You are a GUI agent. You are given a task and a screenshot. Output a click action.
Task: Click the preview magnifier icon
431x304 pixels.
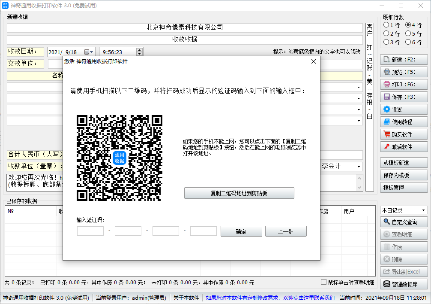click(x=387, y=72)
